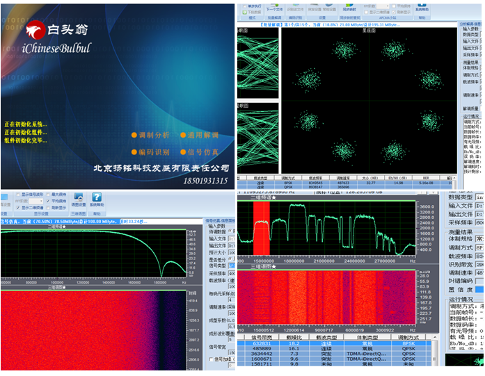
Task: Click the 体制类型 column header
Action: tap(367, 337)
